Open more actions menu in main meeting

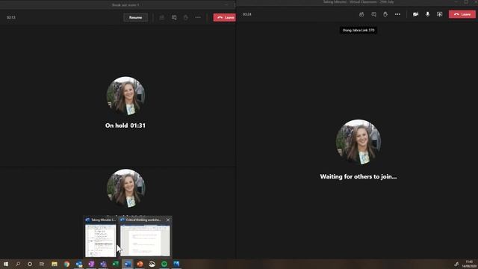pyautogui.click(x=397, y=14)
